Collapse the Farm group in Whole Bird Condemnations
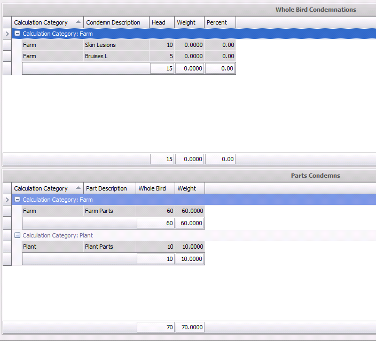This screenshot has width=376, height=341. coord(18,34)
